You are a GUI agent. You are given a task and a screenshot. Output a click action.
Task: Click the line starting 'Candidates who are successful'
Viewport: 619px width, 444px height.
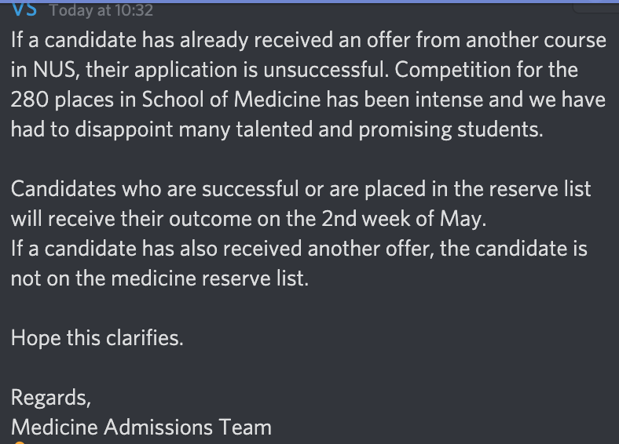(301, 189)
